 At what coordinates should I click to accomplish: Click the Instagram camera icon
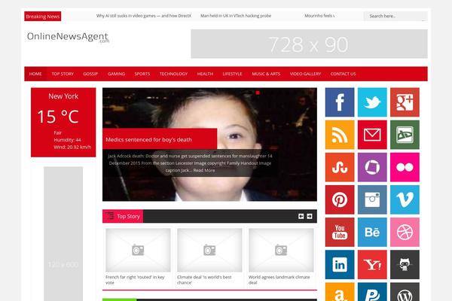[372, 199]
